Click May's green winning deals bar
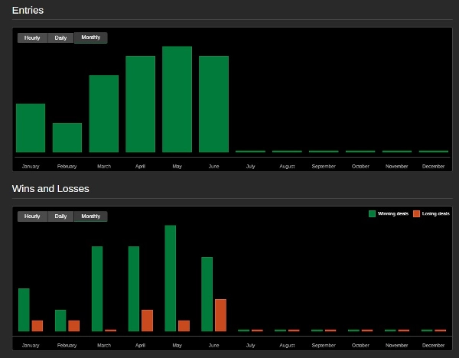 click(171, 278)
